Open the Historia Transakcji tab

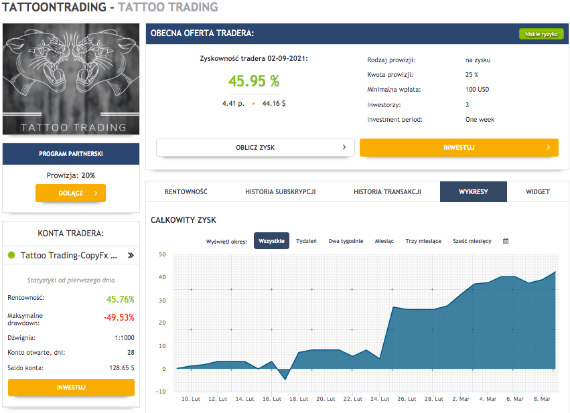click(x=387, y=192)
